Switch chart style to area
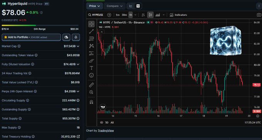Screen dimensions: 262x140 [x=158, y=15]
